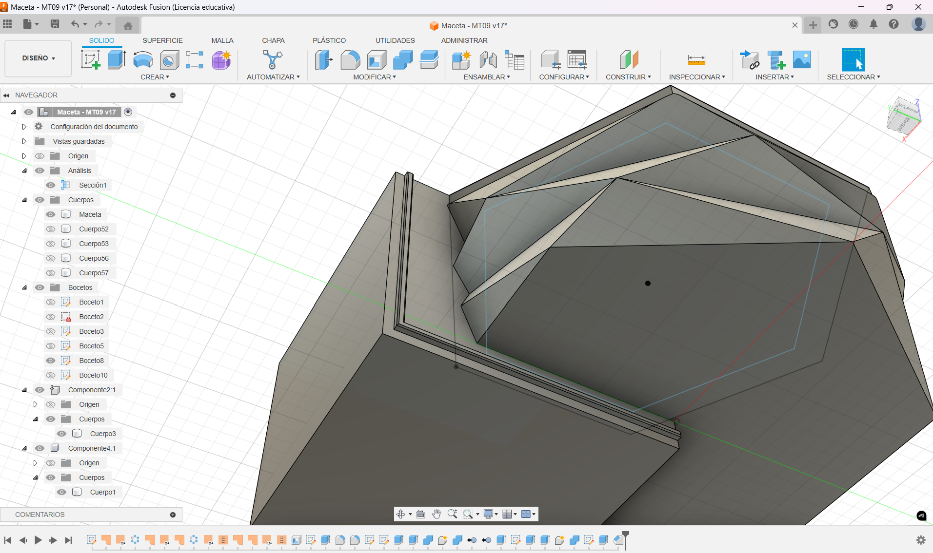Image resolution: width=933 pixels, height=553 pixels.
Task: Open the INSPECCIONAR dropdown menu
Action: [x=697, y=77]
